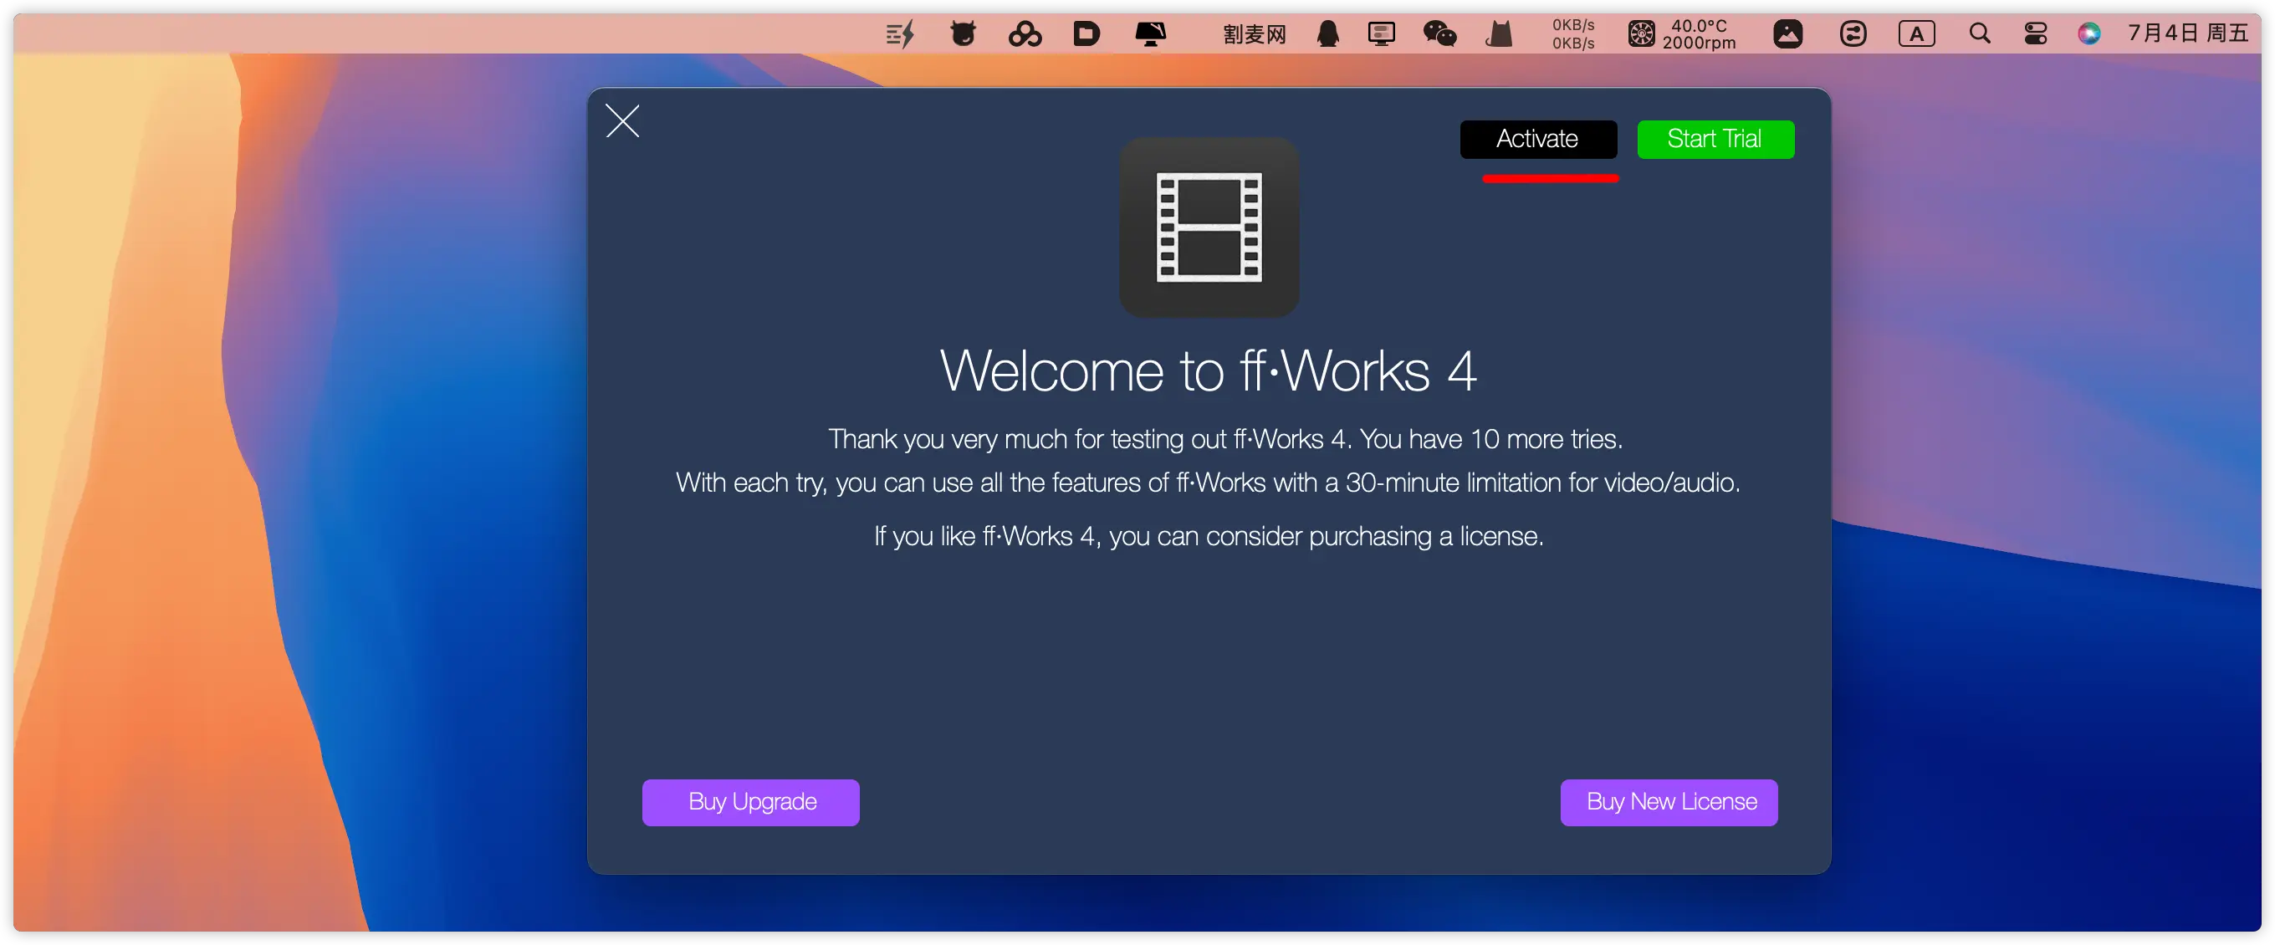
Task: Click the ff·Works filmstrip app icon
Action: tap(1208, 227)
